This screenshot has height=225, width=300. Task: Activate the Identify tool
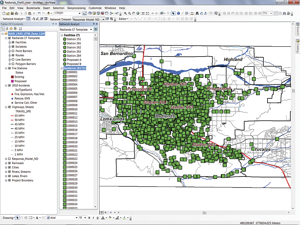178,13
